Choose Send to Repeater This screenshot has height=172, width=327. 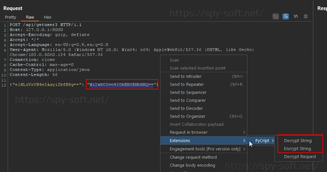click(187, 84)
